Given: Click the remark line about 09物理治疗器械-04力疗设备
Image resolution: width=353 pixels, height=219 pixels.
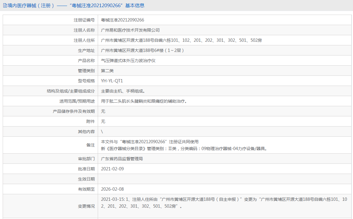Looking at the screenshot, I should [185, 149].
